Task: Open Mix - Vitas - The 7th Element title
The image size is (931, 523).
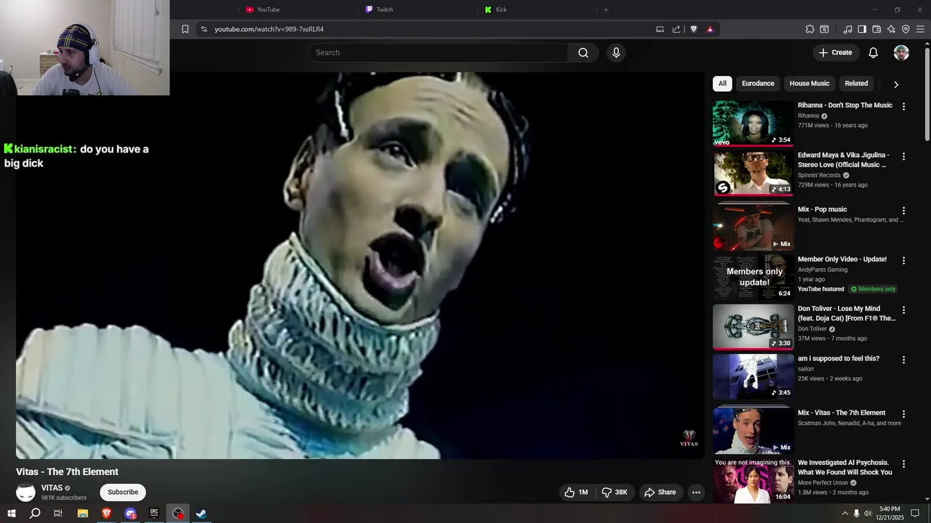Action: pos(842,413)
